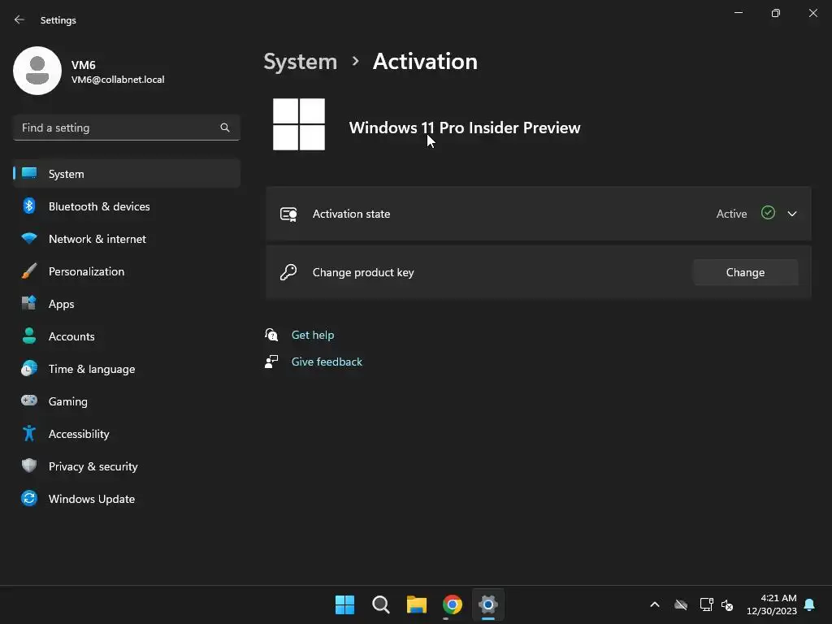
Task: Select System in the sidebar
Action: [x=126, y=174]
